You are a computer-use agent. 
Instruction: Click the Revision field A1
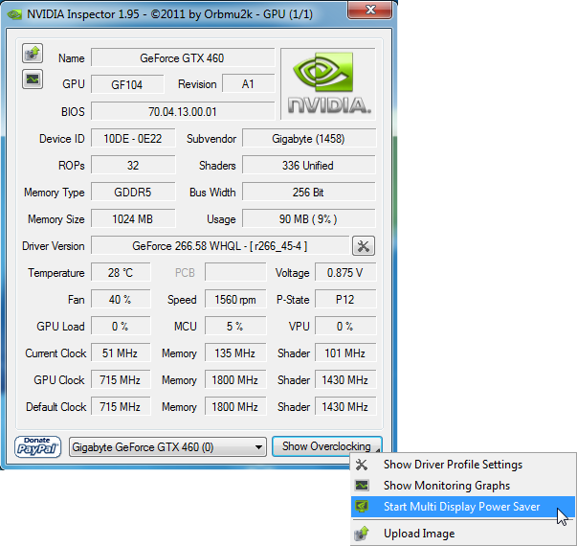(x=249, y=84)
